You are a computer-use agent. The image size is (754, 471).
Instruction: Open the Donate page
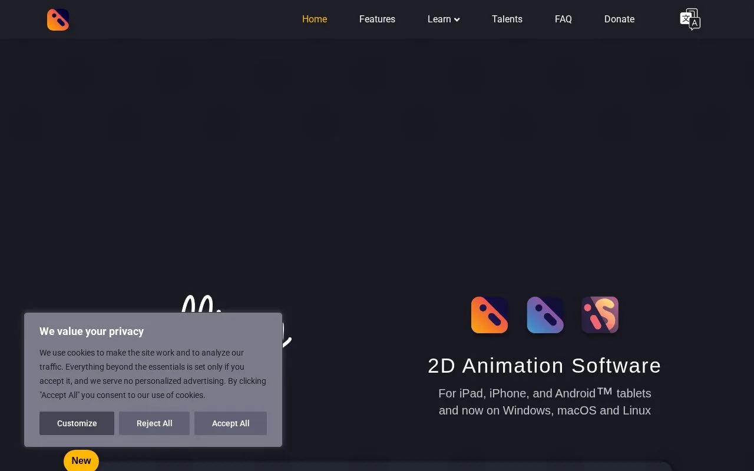tap(619, 19)
